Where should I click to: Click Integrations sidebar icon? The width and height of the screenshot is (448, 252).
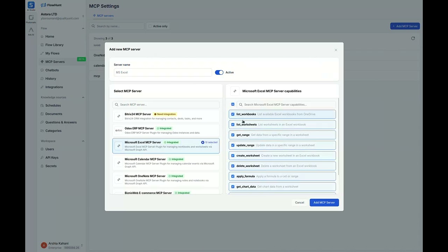(42, 87)
